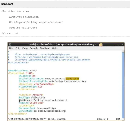Click 'SSLEngine on' line
Viewport: 130px width, 121px height.
[x=27, y=76]
